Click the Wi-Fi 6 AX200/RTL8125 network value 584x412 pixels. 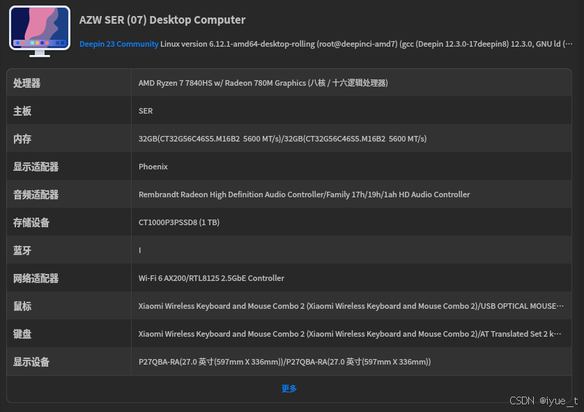click(x=211, y=278)
